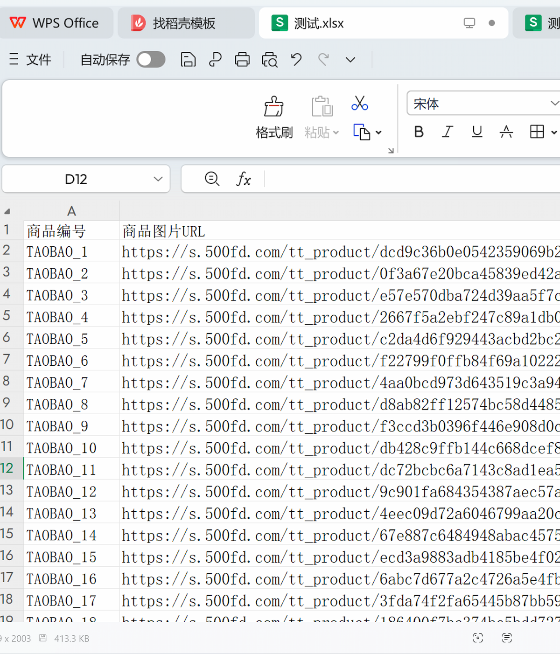Screen dimensions: 560x654
Task: Expand the Copy options dropdown arrow
Action: pos(379,132)
